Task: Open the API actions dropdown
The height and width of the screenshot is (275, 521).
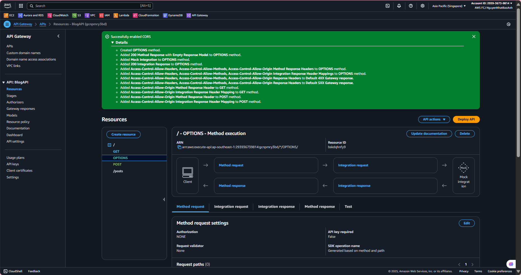Action: 434,120
